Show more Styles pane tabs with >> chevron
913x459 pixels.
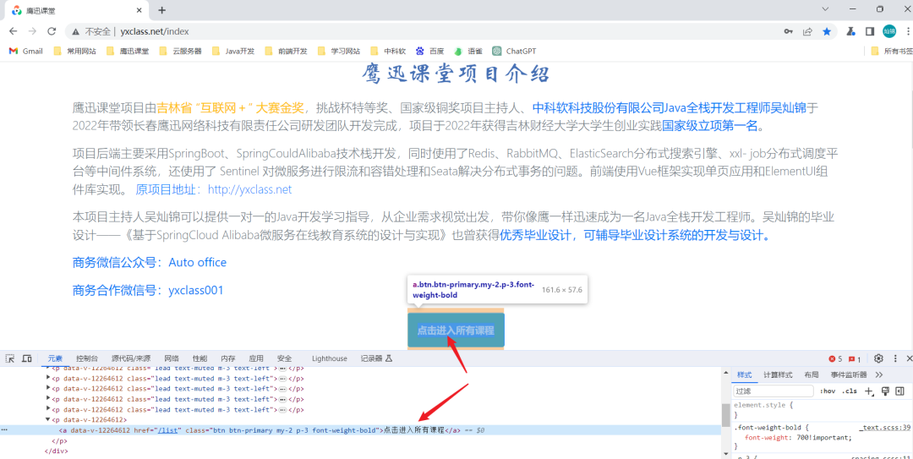[878, 374]
